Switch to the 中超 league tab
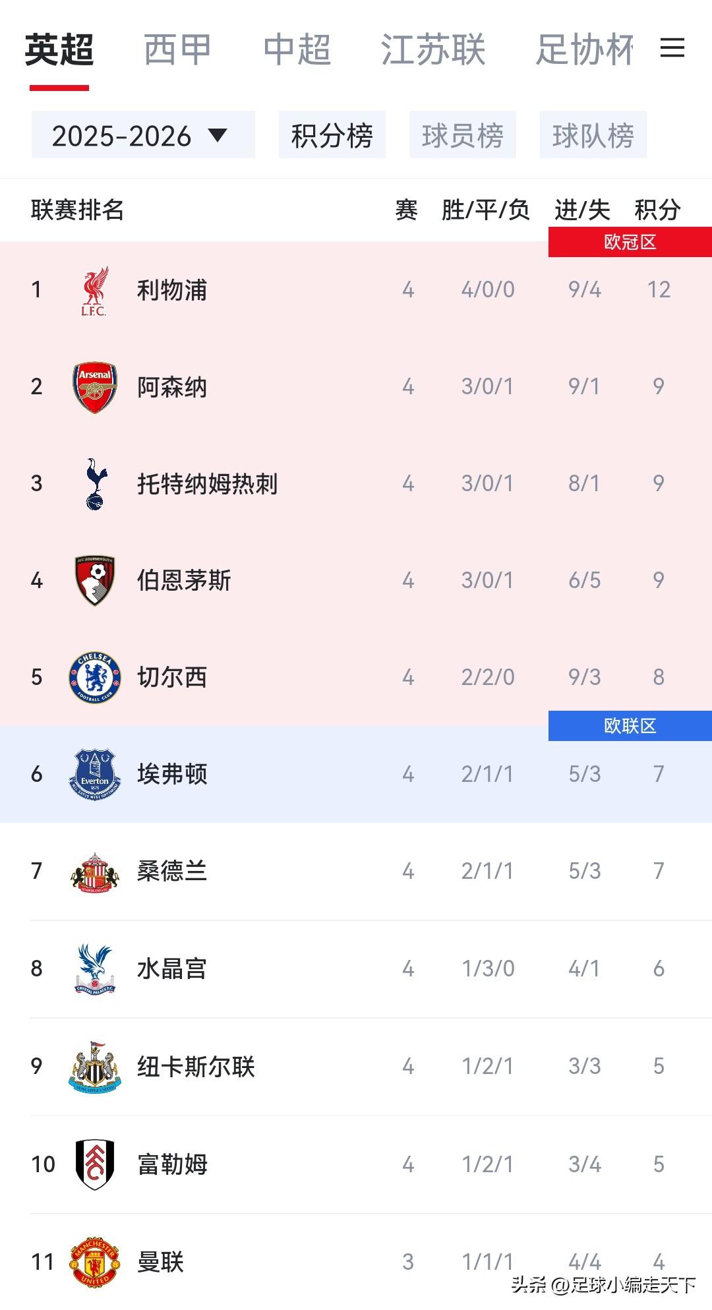 point(297,49)
